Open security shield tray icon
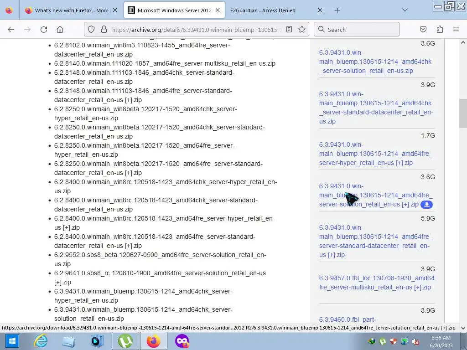 [x=394, y=341]
